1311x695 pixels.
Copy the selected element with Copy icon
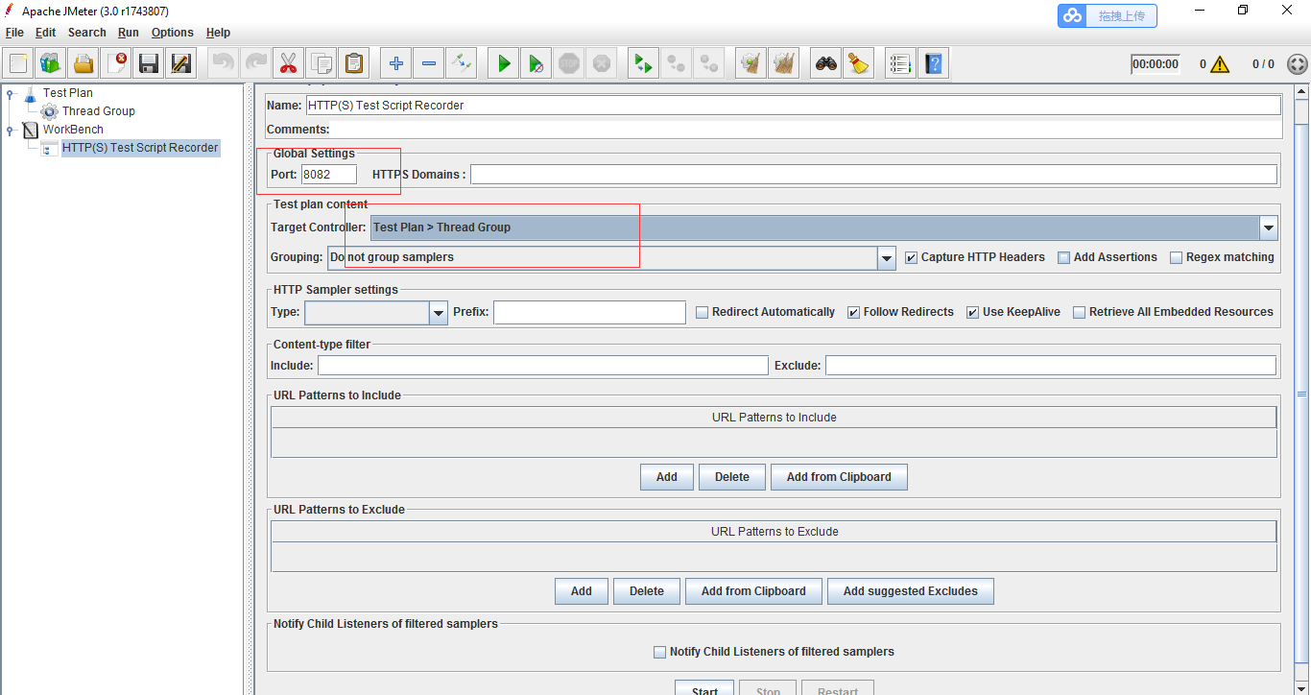coord(322,63)
